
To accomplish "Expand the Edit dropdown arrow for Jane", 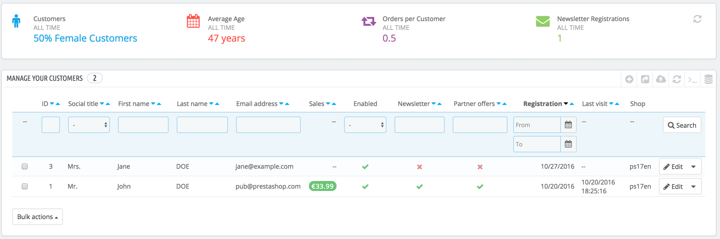I will point(693,167).
